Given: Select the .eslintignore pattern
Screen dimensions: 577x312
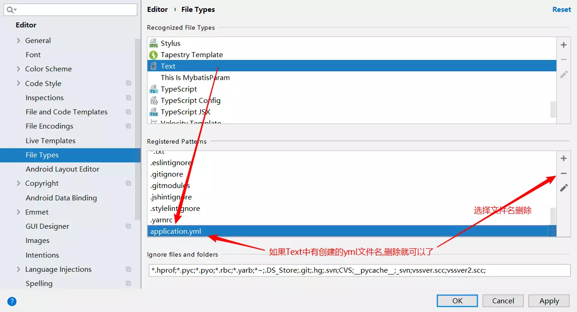Looking at the screenshot, I should point(348,162).
